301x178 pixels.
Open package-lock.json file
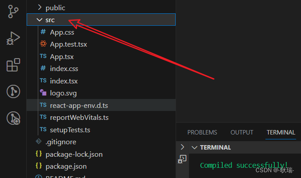tap(74, 154)
